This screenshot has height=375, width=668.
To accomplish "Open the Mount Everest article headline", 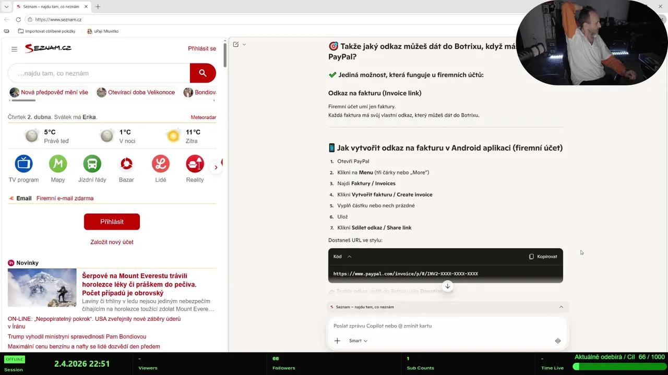I will (x=139, y=284).
